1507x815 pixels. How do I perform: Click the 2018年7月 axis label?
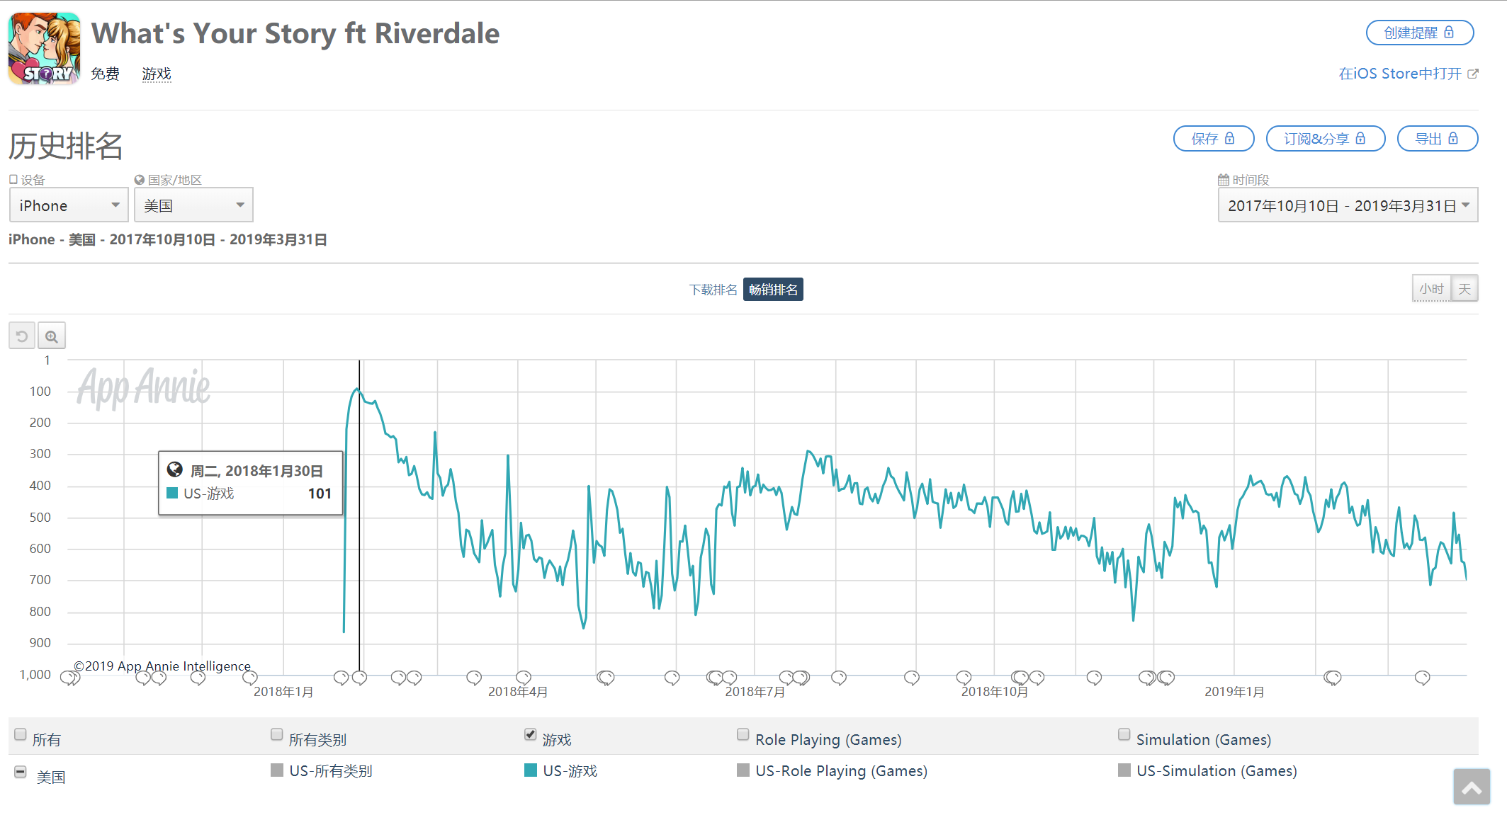pyautogui.click(x=755, y=692)
